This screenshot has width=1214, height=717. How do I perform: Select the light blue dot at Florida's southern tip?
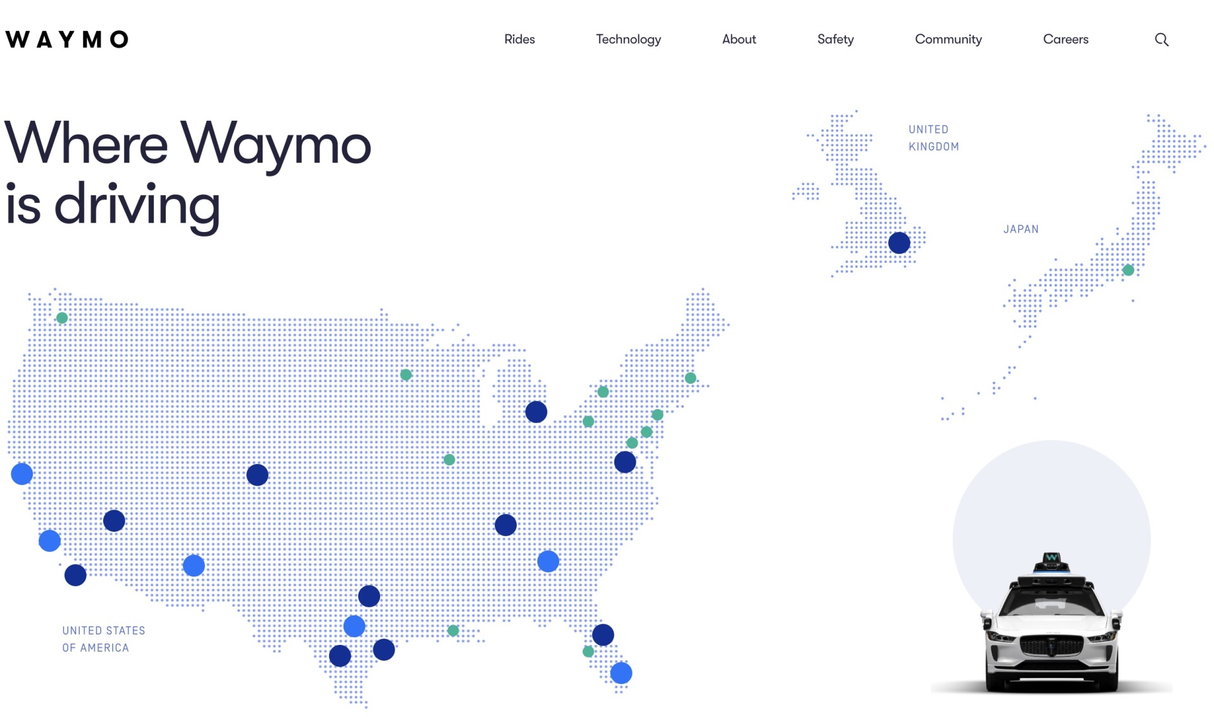point(621,673)
